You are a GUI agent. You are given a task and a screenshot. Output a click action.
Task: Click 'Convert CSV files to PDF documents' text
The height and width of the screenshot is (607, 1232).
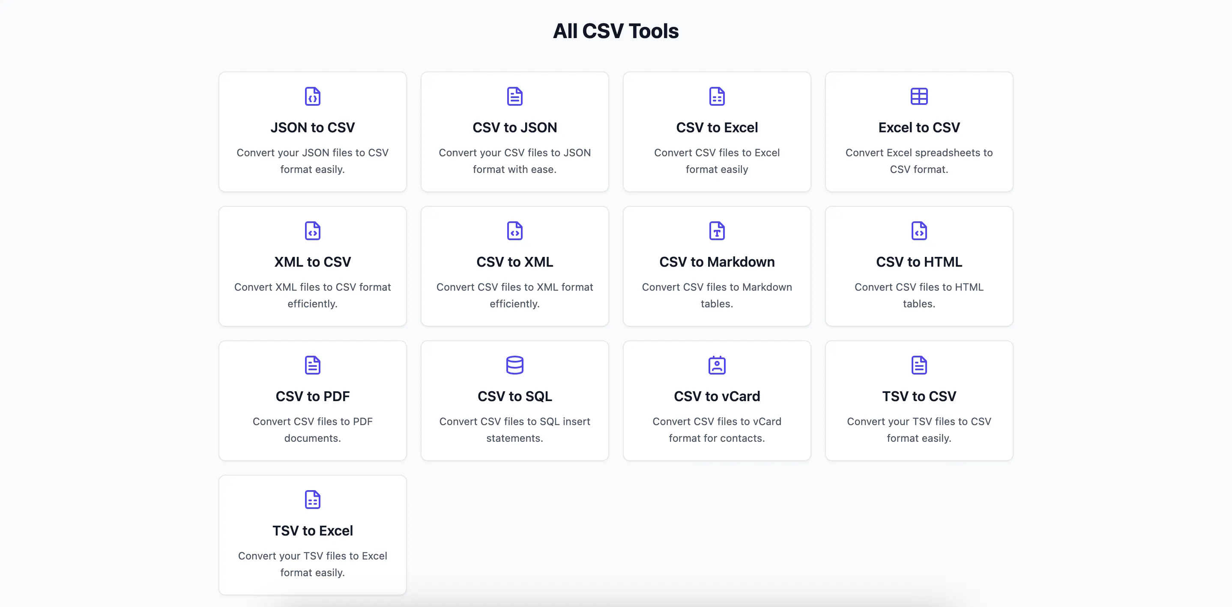pyautogui.click(x=312, y=430)
